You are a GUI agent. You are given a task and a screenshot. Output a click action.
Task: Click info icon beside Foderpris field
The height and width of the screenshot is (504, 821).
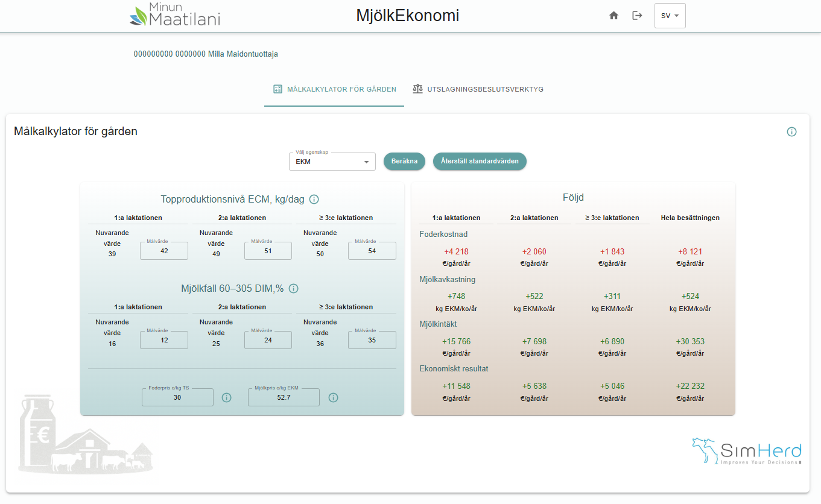[x=226, y=398]
